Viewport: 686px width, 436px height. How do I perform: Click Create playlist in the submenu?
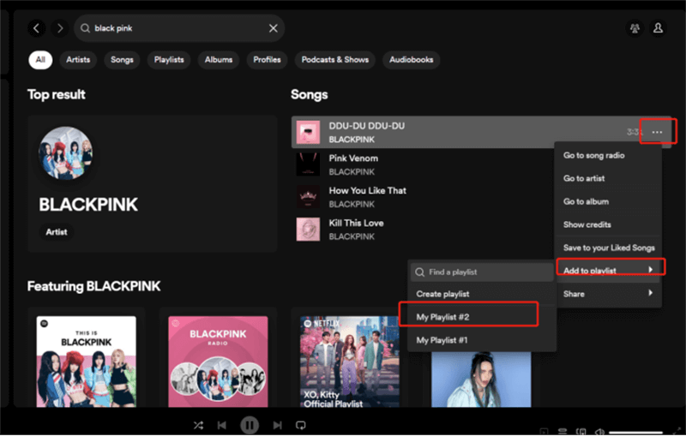tap(442, 294)
